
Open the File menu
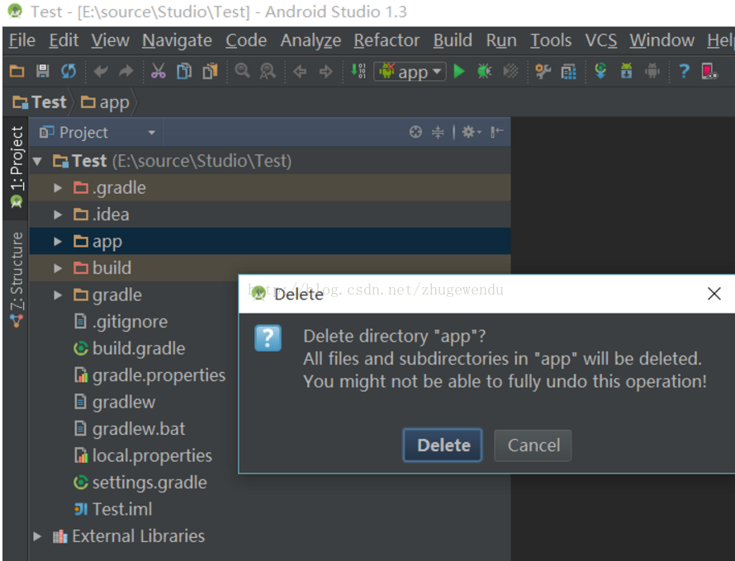22,40
